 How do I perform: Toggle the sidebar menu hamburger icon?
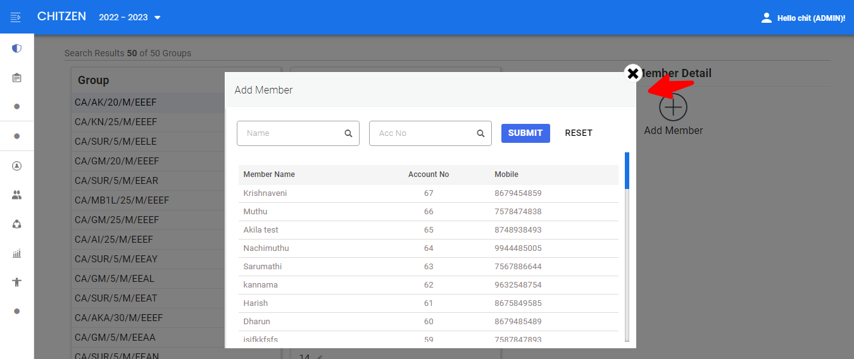16,17
